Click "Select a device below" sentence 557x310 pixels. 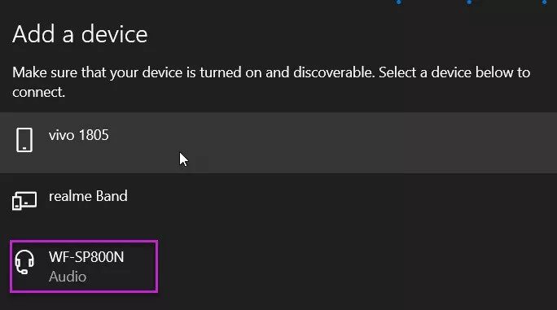click(x=446, y=72)
